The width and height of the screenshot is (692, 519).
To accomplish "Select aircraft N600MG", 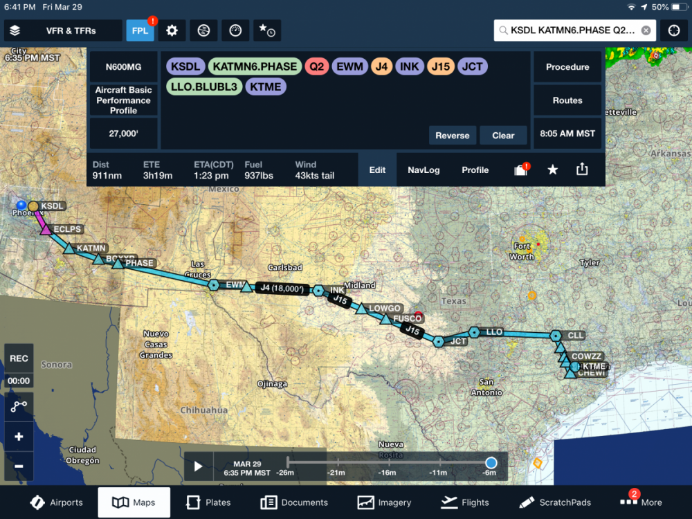I will (x=124, y=66).
